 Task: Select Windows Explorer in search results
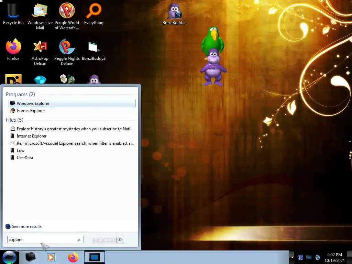point(72,103)
